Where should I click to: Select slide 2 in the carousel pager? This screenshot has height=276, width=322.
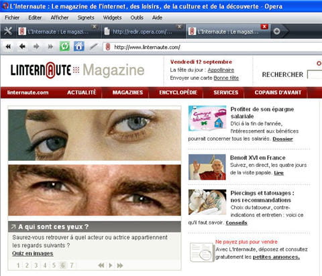point(27,265)
